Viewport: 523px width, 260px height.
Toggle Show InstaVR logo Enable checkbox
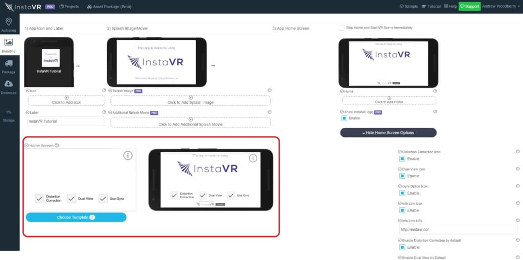pos(344,118)
